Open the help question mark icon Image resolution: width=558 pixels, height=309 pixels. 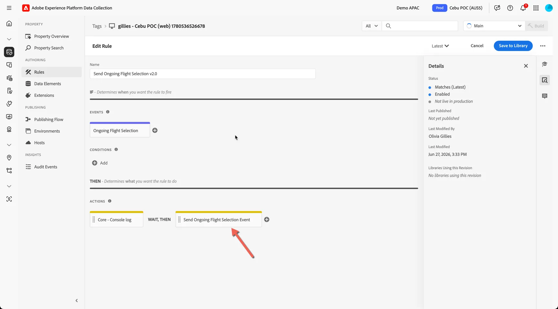tap(510, 8)
